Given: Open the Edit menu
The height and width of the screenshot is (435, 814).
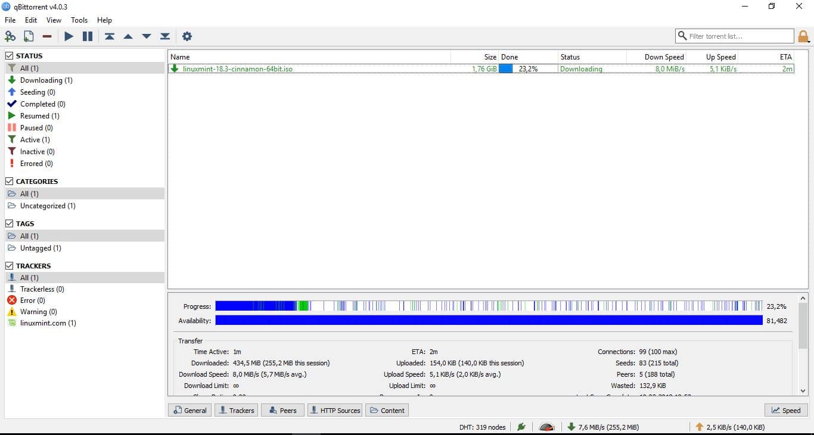Looking at the screenshot, I should tap(31, 20).
